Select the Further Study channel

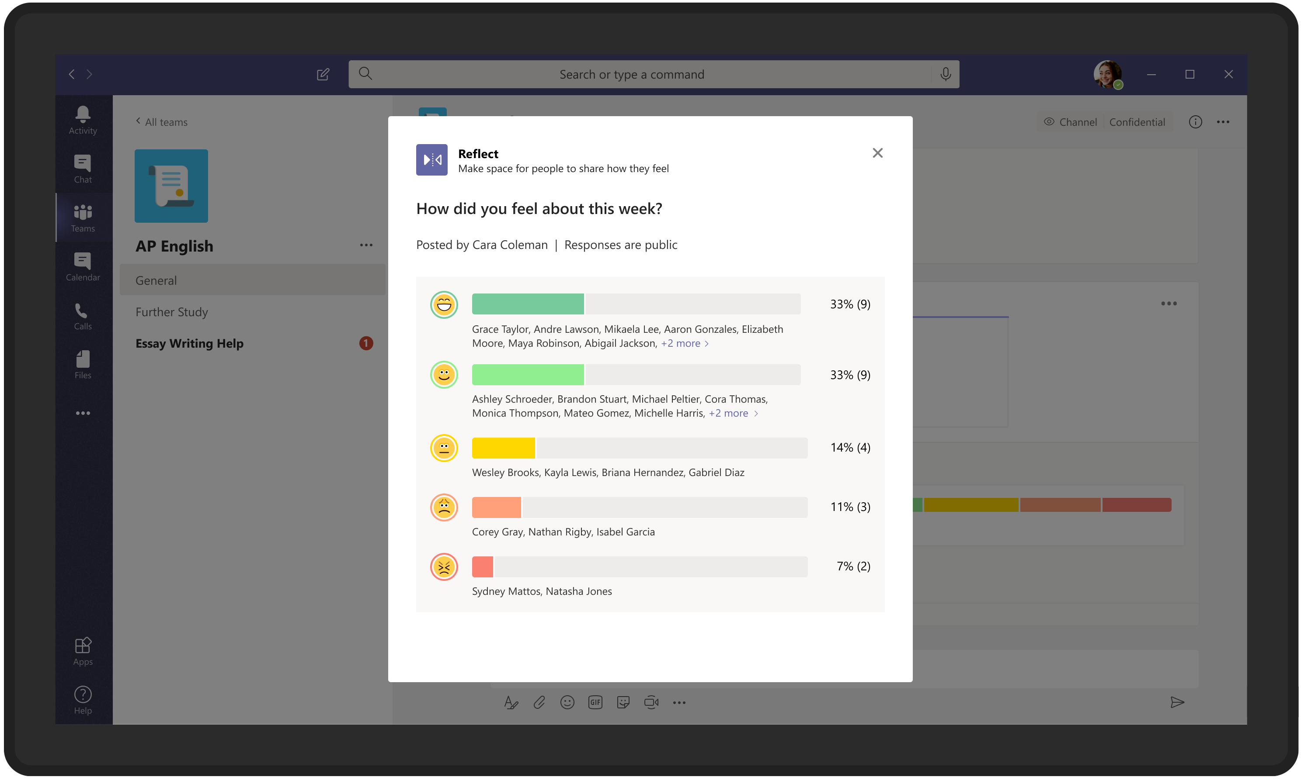pyautogui.click(x=171, y=312)
